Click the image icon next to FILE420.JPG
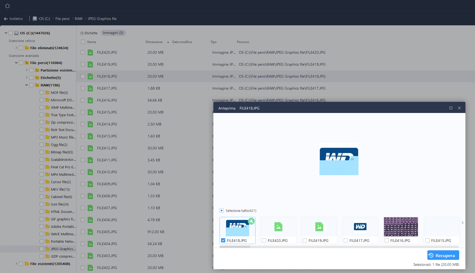Screen dimensions: 475x273 pos(90,52)
